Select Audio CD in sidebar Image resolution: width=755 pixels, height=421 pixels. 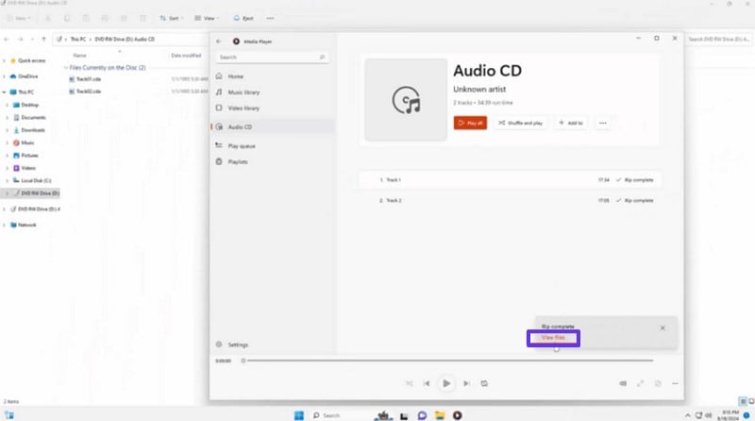(272, 126)
